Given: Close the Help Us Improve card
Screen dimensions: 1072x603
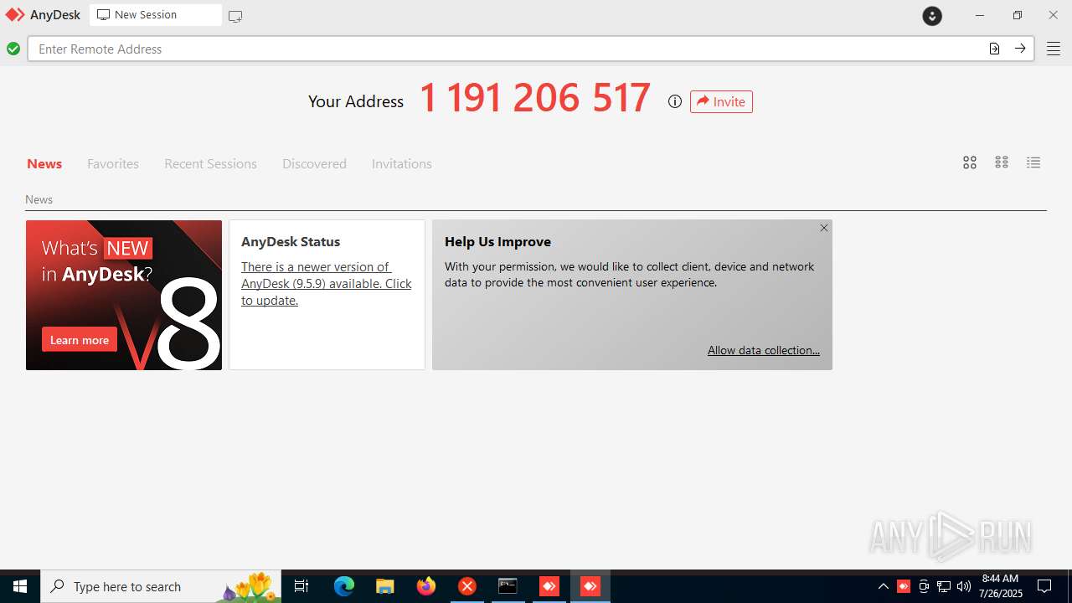Looking at the screenshot, I should coord(824,228).
